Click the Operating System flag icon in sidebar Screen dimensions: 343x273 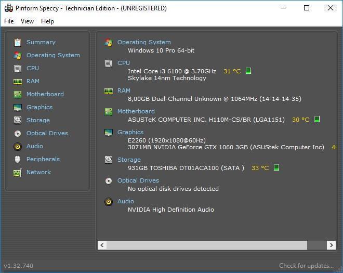click(x=18, y=56)
